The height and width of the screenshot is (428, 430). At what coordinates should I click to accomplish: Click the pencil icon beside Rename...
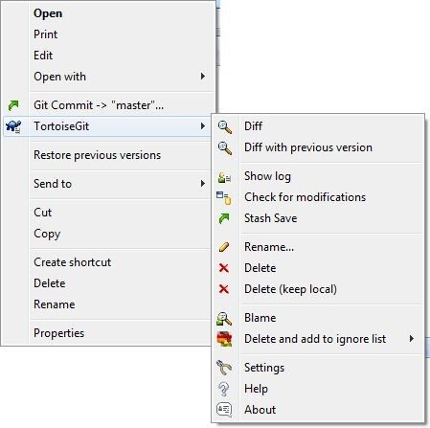tap(224, 247)
